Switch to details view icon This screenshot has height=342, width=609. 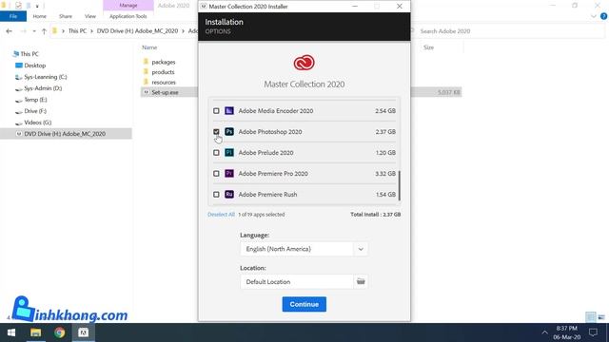click(591, 317)
